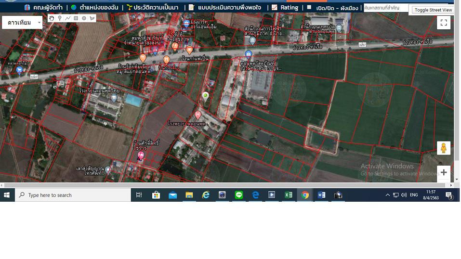
Task: Open the คณะผู้จัดทำ menu
Action: [x=43, y=7]
